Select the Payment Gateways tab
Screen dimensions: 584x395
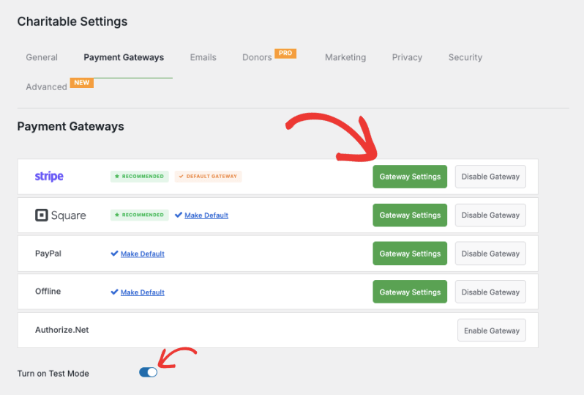124,57
